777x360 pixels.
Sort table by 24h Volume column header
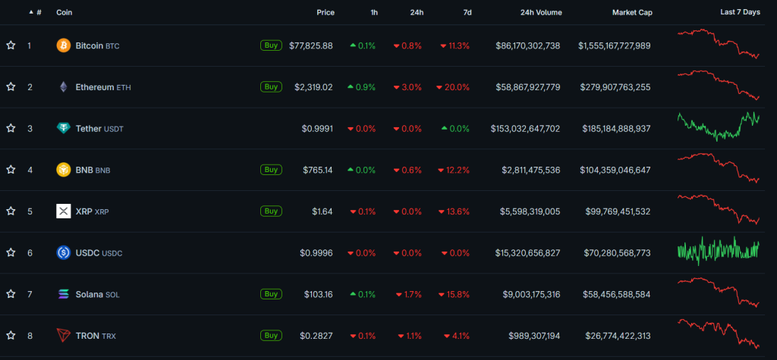point(539,13)
